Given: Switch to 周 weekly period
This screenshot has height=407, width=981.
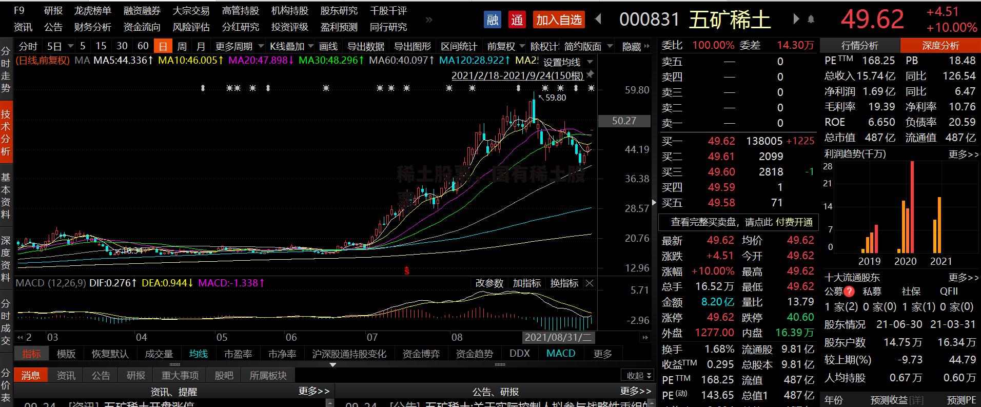Looking at the screenshot, I should tap(182, 46).
